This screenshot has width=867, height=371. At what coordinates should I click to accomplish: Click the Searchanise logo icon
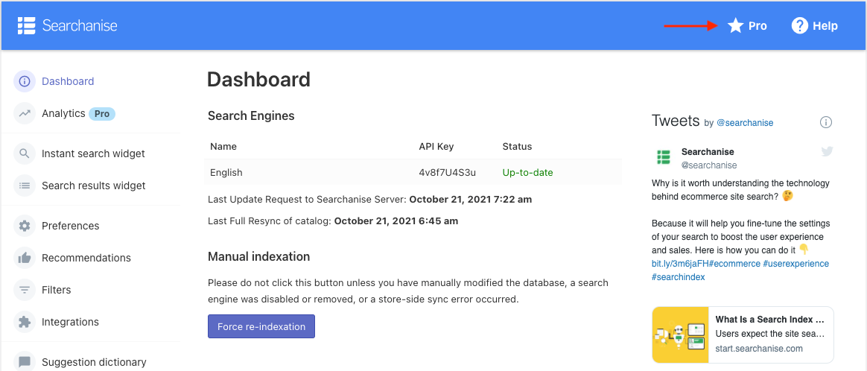click(27, 25)
